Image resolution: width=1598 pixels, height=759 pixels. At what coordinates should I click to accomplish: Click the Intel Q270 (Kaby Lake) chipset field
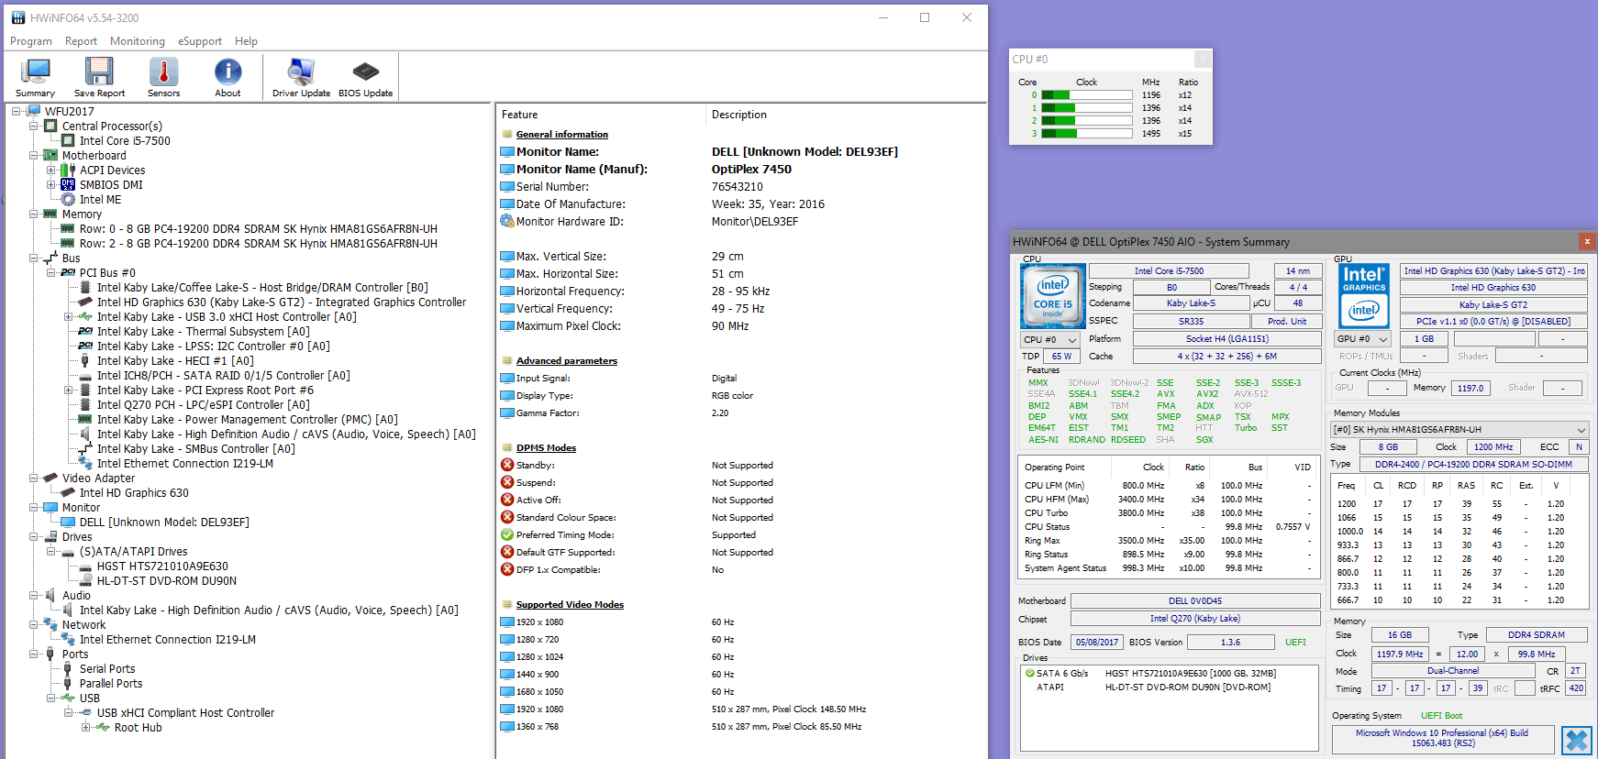click(1195, 619)
